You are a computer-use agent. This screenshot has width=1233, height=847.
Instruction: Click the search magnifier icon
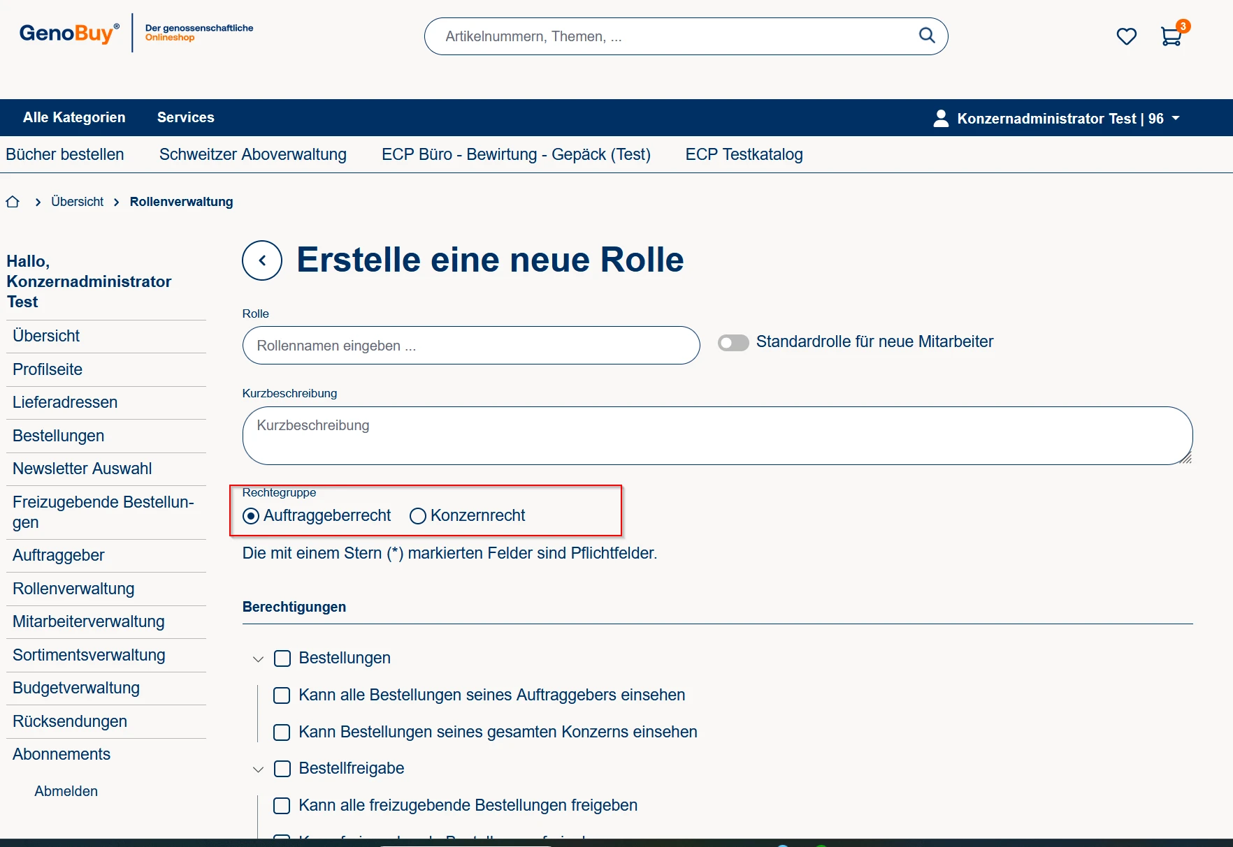point(926,36)
